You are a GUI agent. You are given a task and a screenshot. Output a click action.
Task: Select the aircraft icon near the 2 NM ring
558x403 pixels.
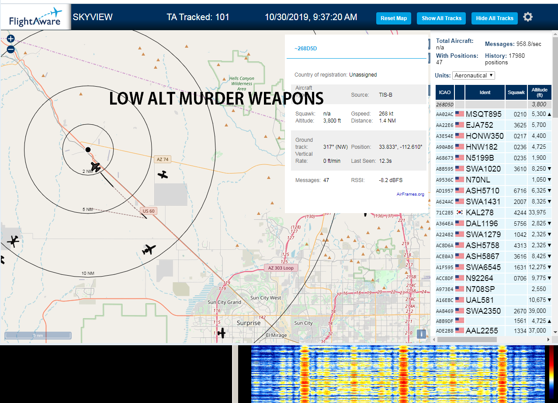point(95,167)
